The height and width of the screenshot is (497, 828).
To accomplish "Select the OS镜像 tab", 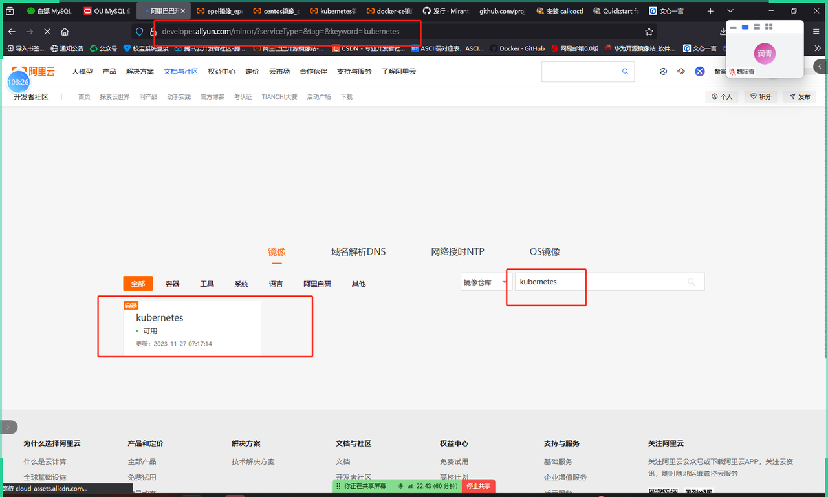I will pyautogui.click(x=545, y=252).
